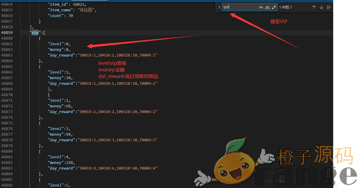
Task: Go to previous match with up arrow
Action: point(314,7)
